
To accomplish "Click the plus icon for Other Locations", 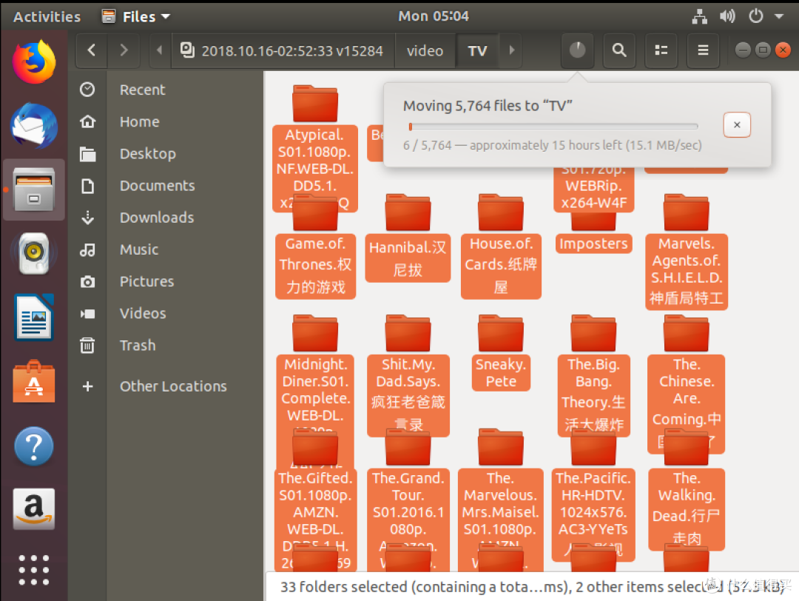I will [x=87, y=386].
